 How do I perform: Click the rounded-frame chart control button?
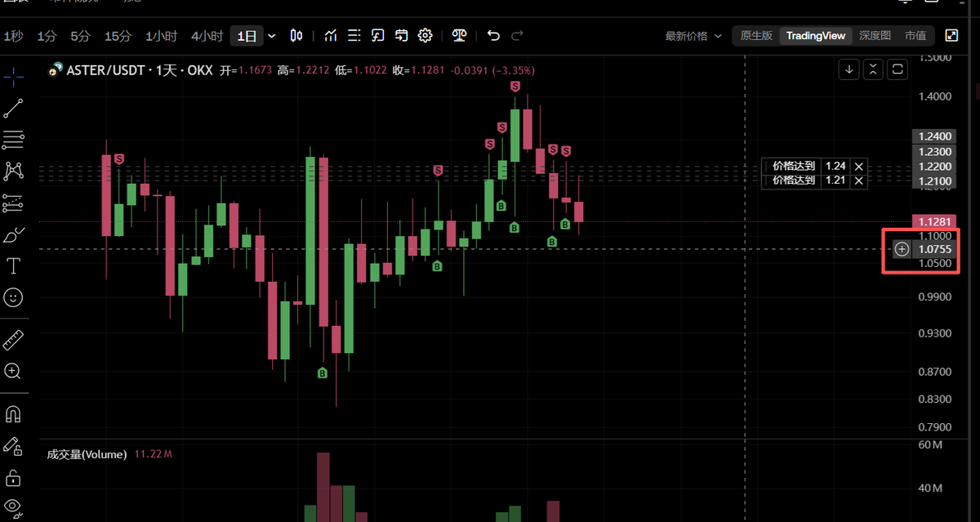click(898, 69)
